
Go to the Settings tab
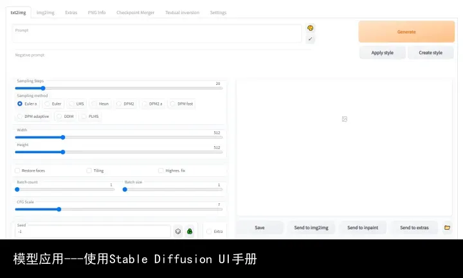(218, 12)
